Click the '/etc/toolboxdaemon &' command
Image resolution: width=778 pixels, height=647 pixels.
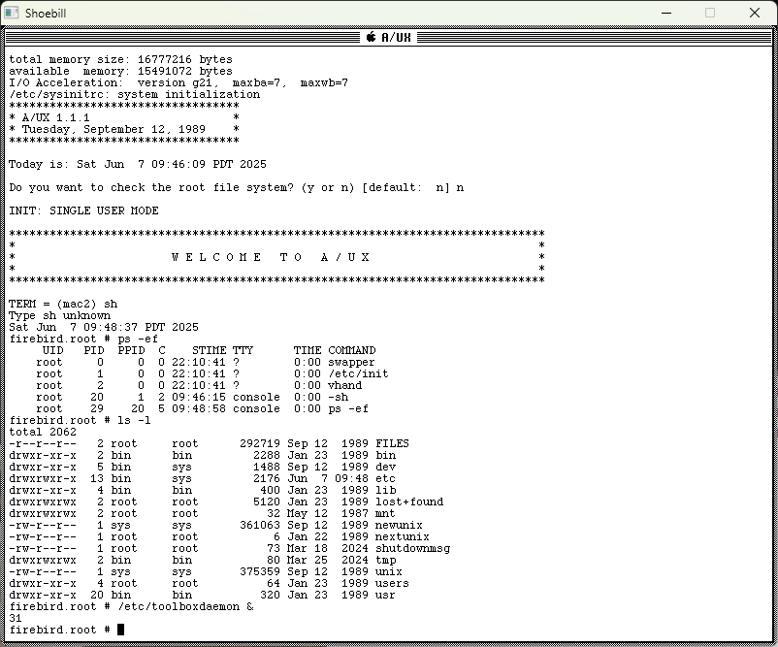tap(185, 607)
